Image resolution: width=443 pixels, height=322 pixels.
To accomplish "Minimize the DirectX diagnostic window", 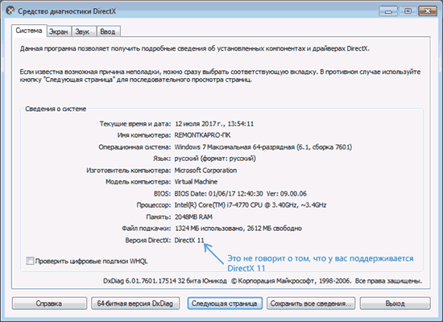I will [x=388, y=11].
